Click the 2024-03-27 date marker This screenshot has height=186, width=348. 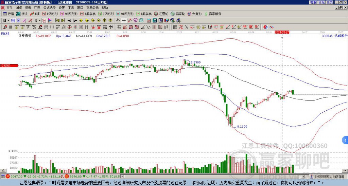tap(282, 32)
